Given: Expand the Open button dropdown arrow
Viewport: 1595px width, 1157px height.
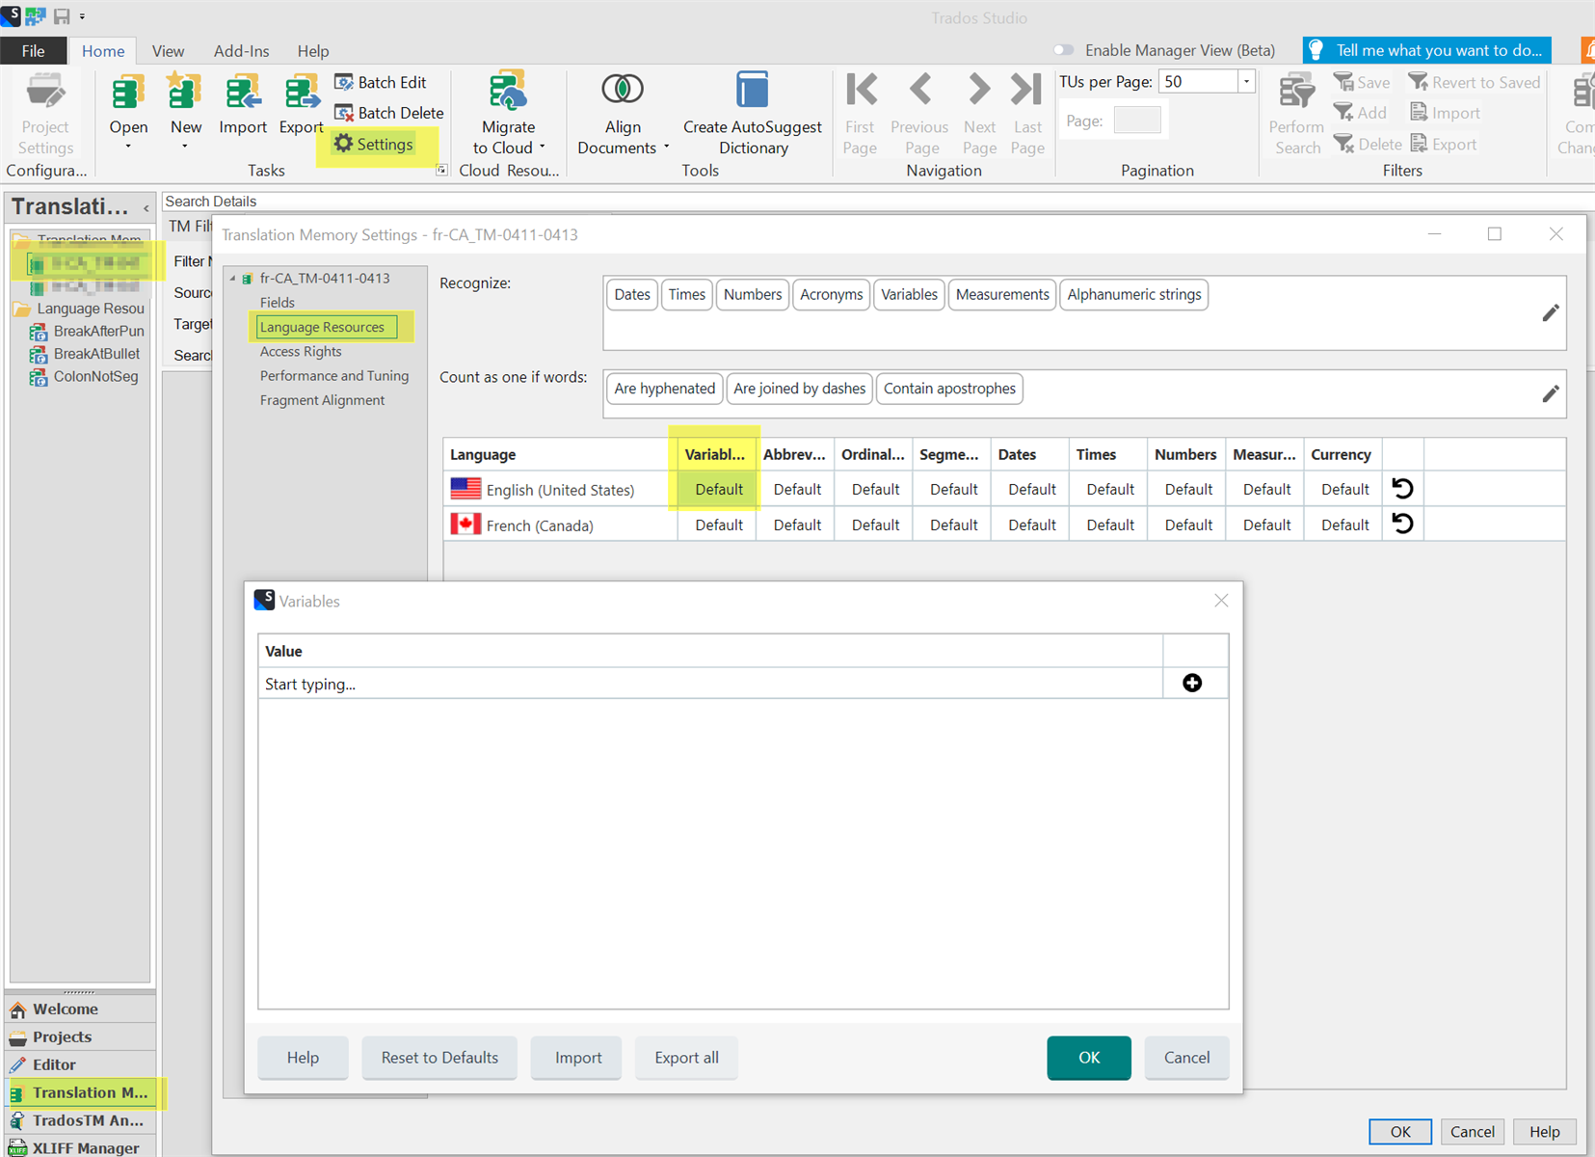Looking at the screenshot, I should click(x=127, y=147).
